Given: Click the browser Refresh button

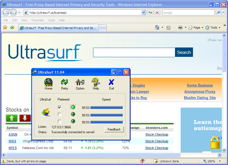Looking at the screenshot, I should pyautogui.click(x=150, y=13).
